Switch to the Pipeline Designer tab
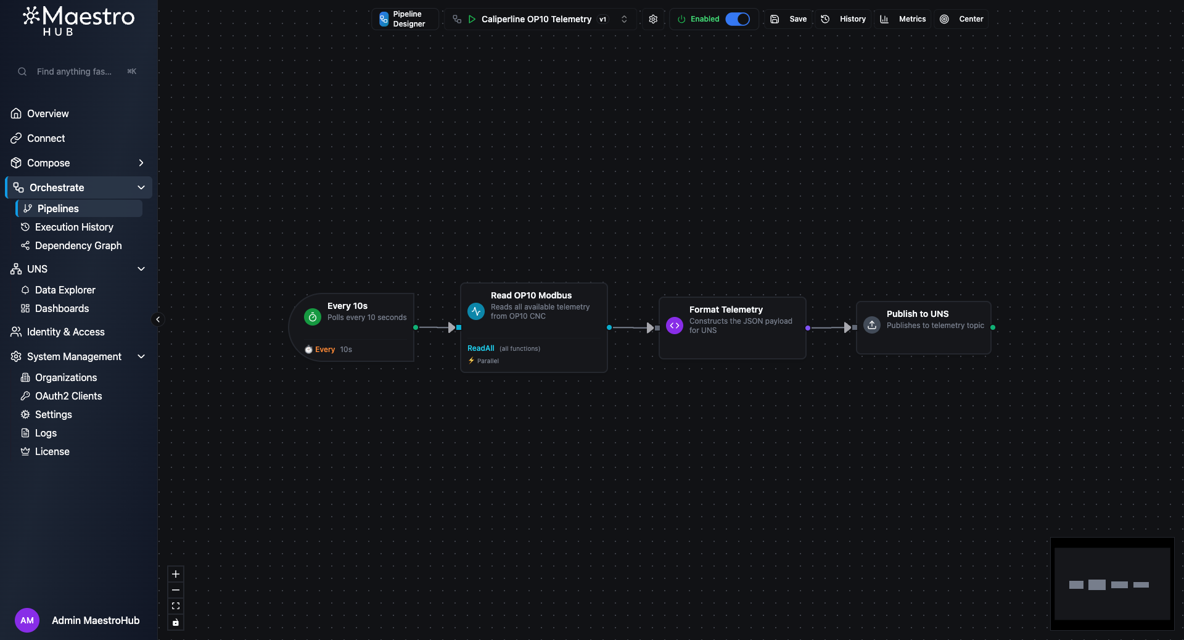 [x=405, y=19]
